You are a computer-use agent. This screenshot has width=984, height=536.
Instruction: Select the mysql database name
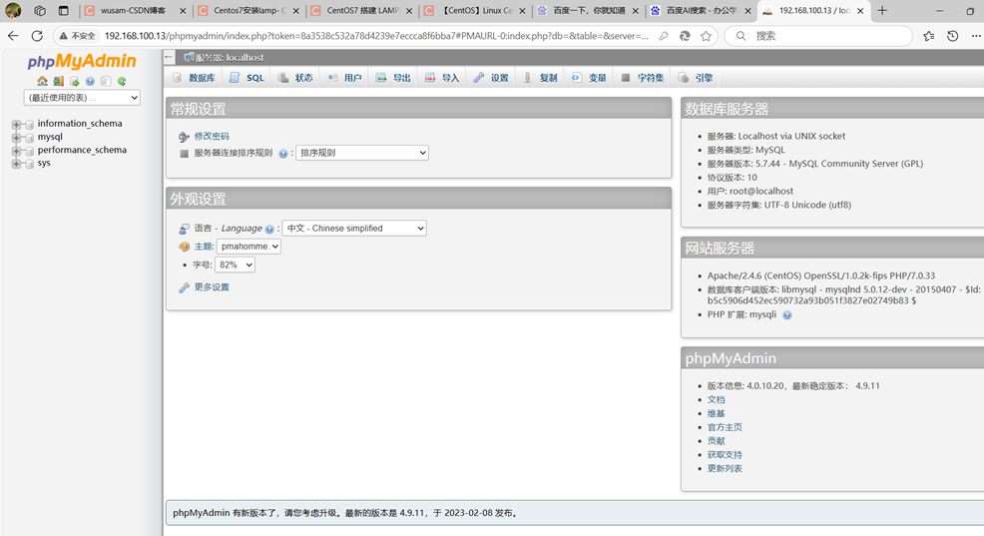click(50, 137)
